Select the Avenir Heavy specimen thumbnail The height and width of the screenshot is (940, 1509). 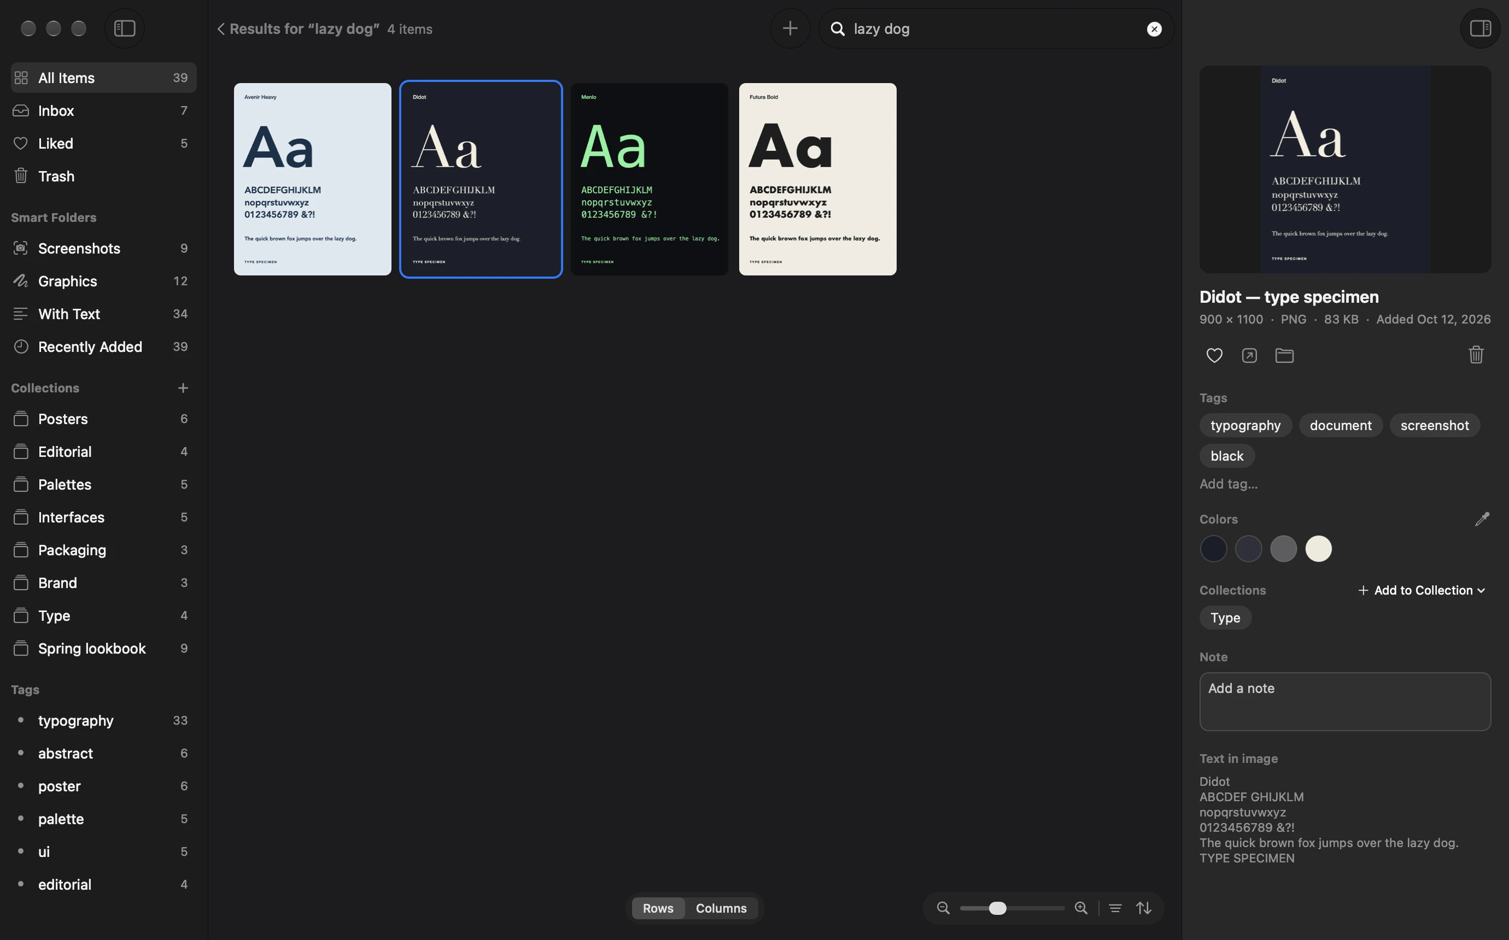point(312,179)
